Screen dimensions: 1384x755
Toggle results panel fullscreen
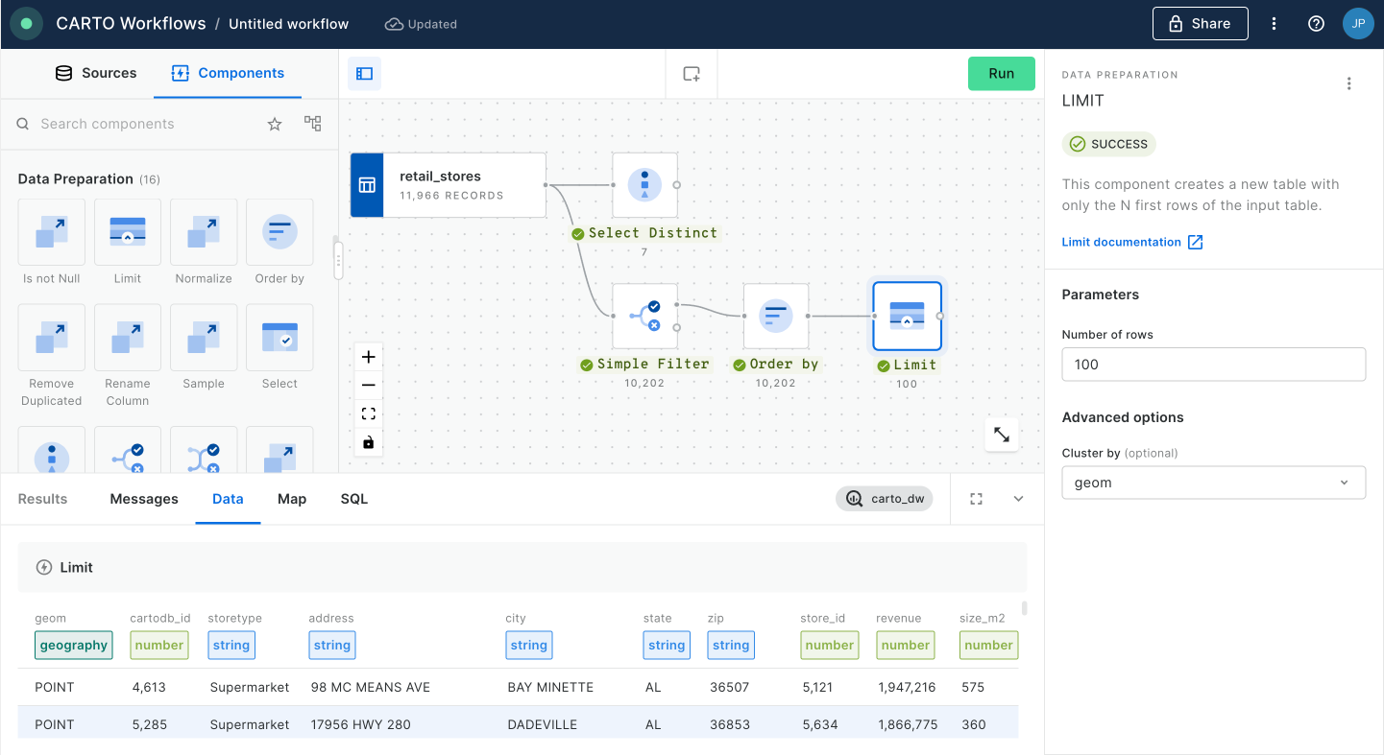pos(977,499)
